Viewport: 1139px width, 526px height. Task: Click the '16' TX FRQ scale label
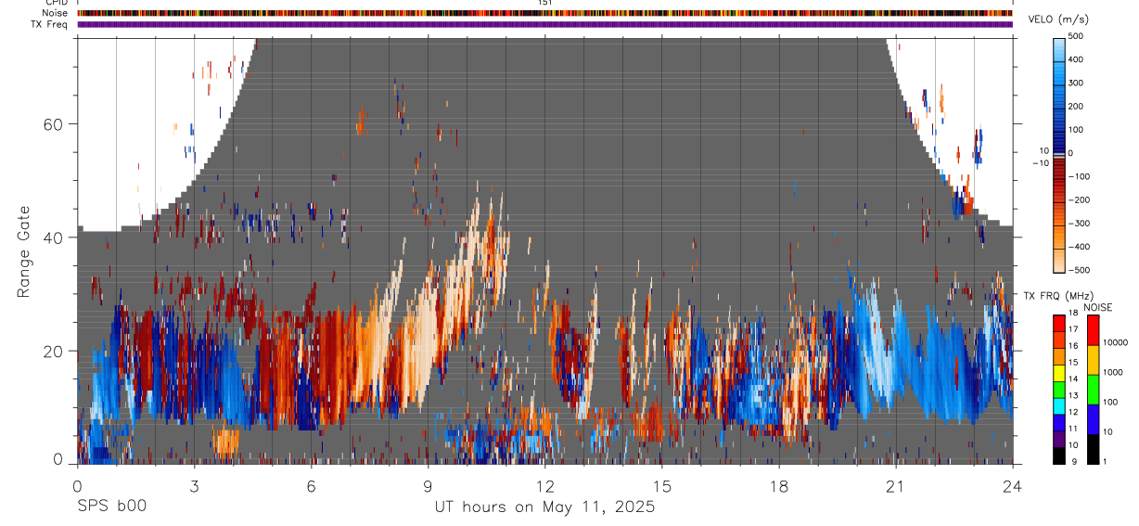(1073, 346)
